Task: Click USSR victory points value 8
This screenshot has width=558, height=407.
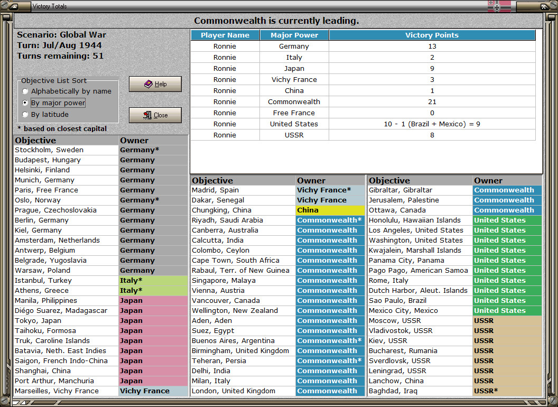Action: point(432,135)
